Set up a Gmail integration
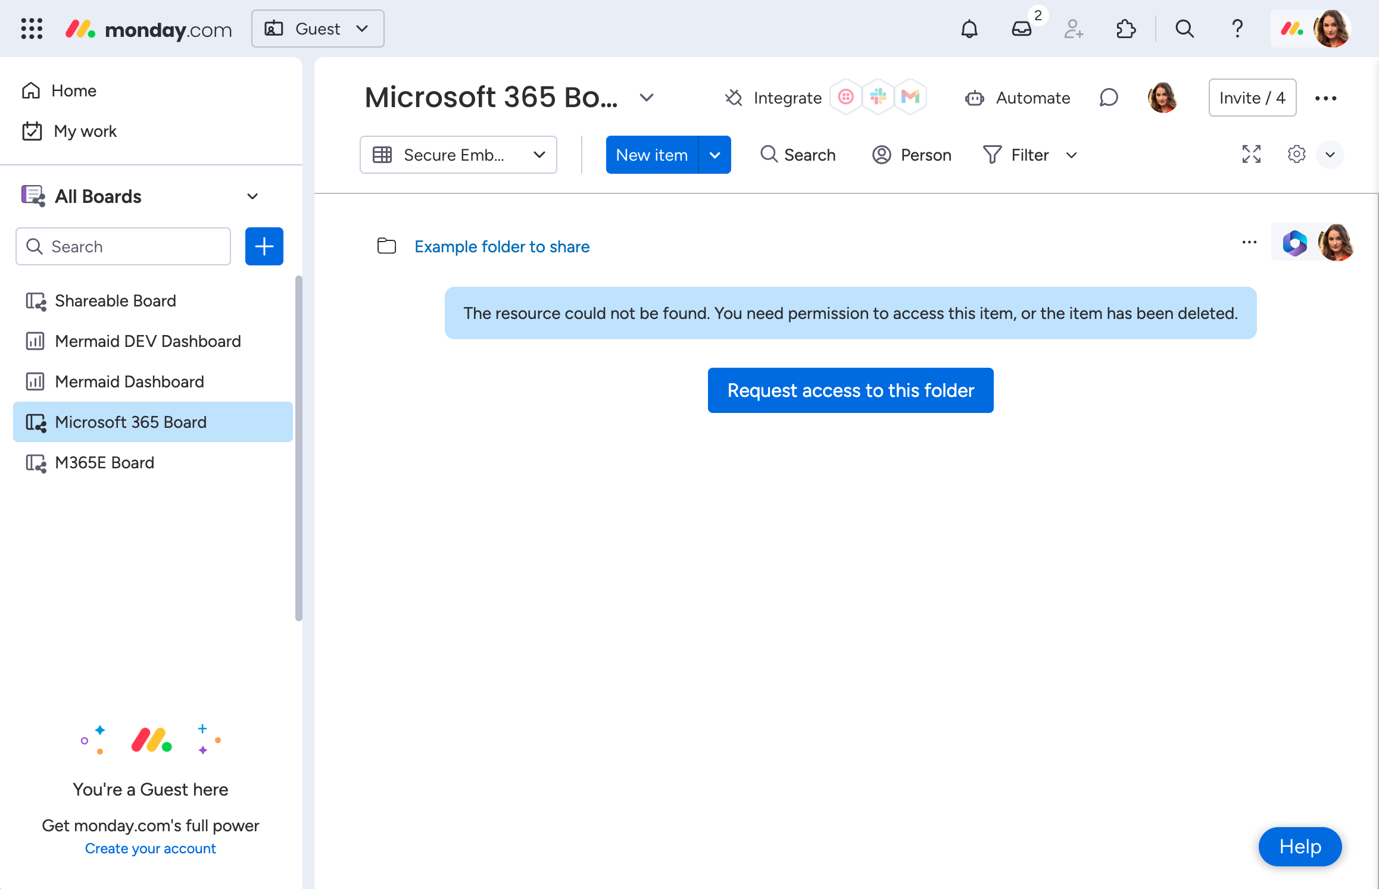The width and height of the screenshot is (1379, 889). 910,97
